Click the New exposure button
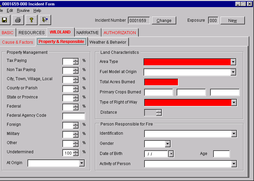Viewport: 254px width, 181px height. [232, 21]
